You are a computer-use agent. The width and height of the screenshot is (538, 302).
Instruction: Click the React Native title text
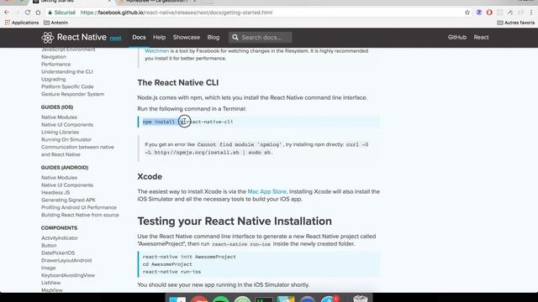click(82, 37)
